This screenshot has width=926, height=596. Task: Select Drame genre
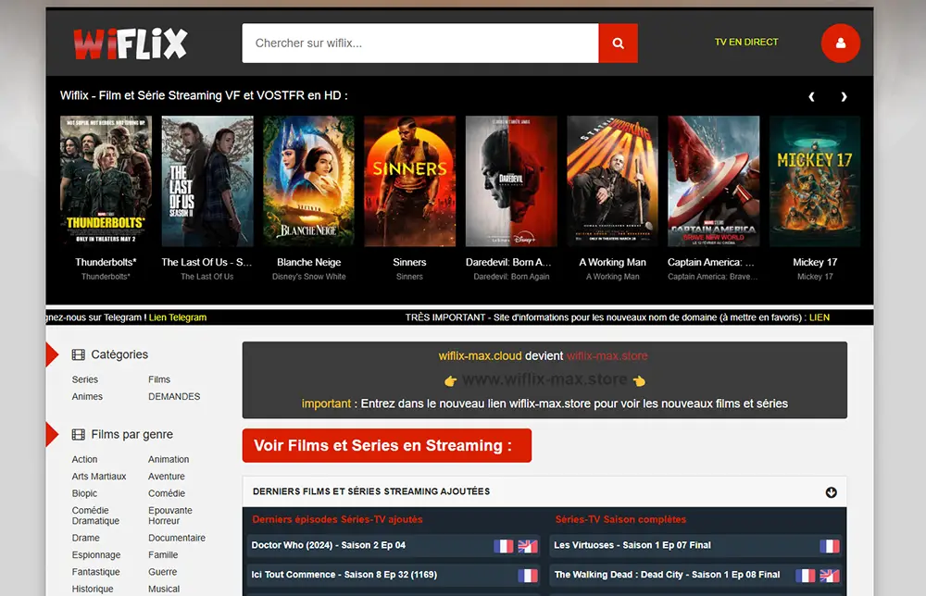[85, 539]
